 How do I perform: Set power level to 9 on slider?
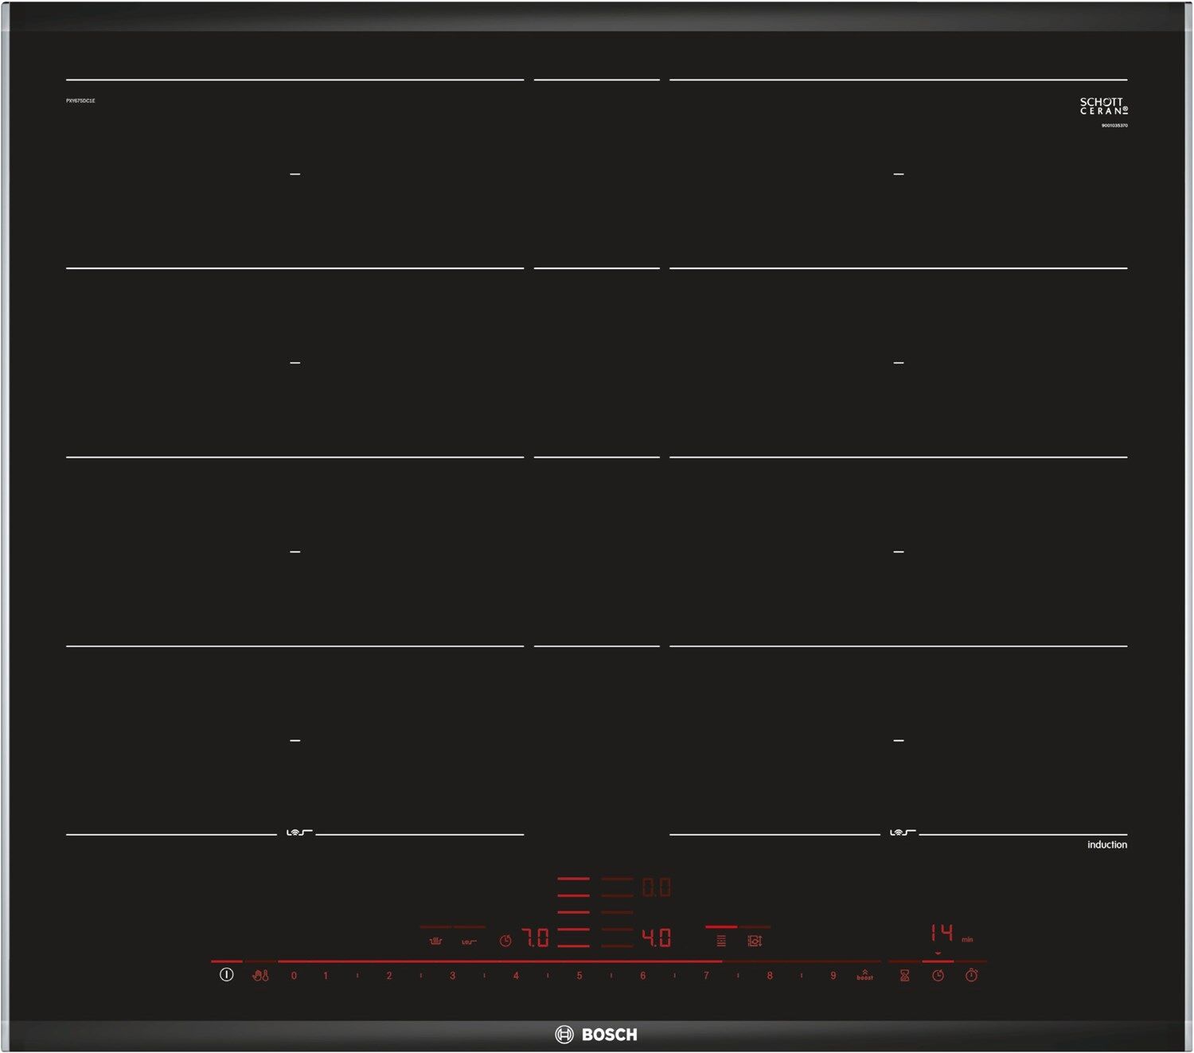[833, 975]
